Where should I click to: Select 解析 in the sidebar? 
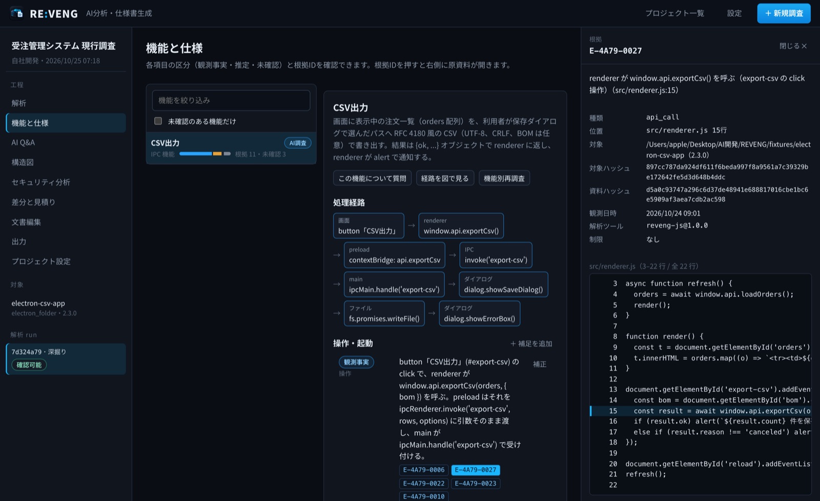pos(66,103)
